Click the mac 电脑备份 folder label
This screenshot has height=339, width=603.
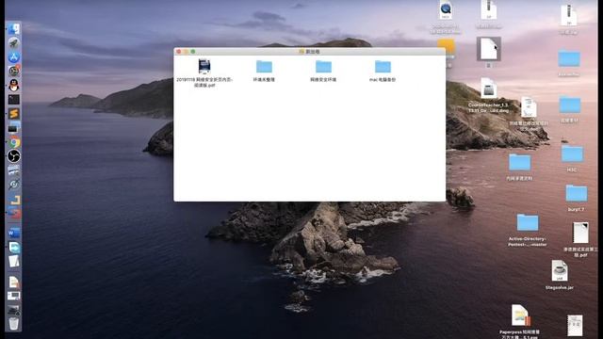(x=383, y=79)
